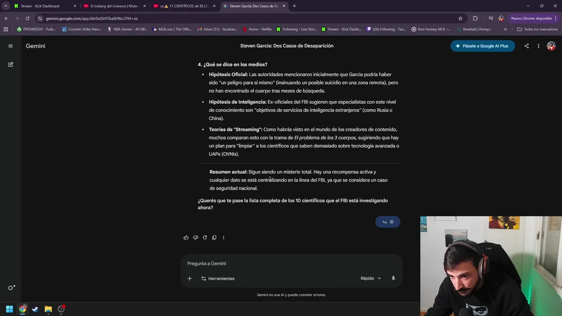Bookmark this page with the star icon
This screenshot has height=316, width=562.
(x=460, y=18)
